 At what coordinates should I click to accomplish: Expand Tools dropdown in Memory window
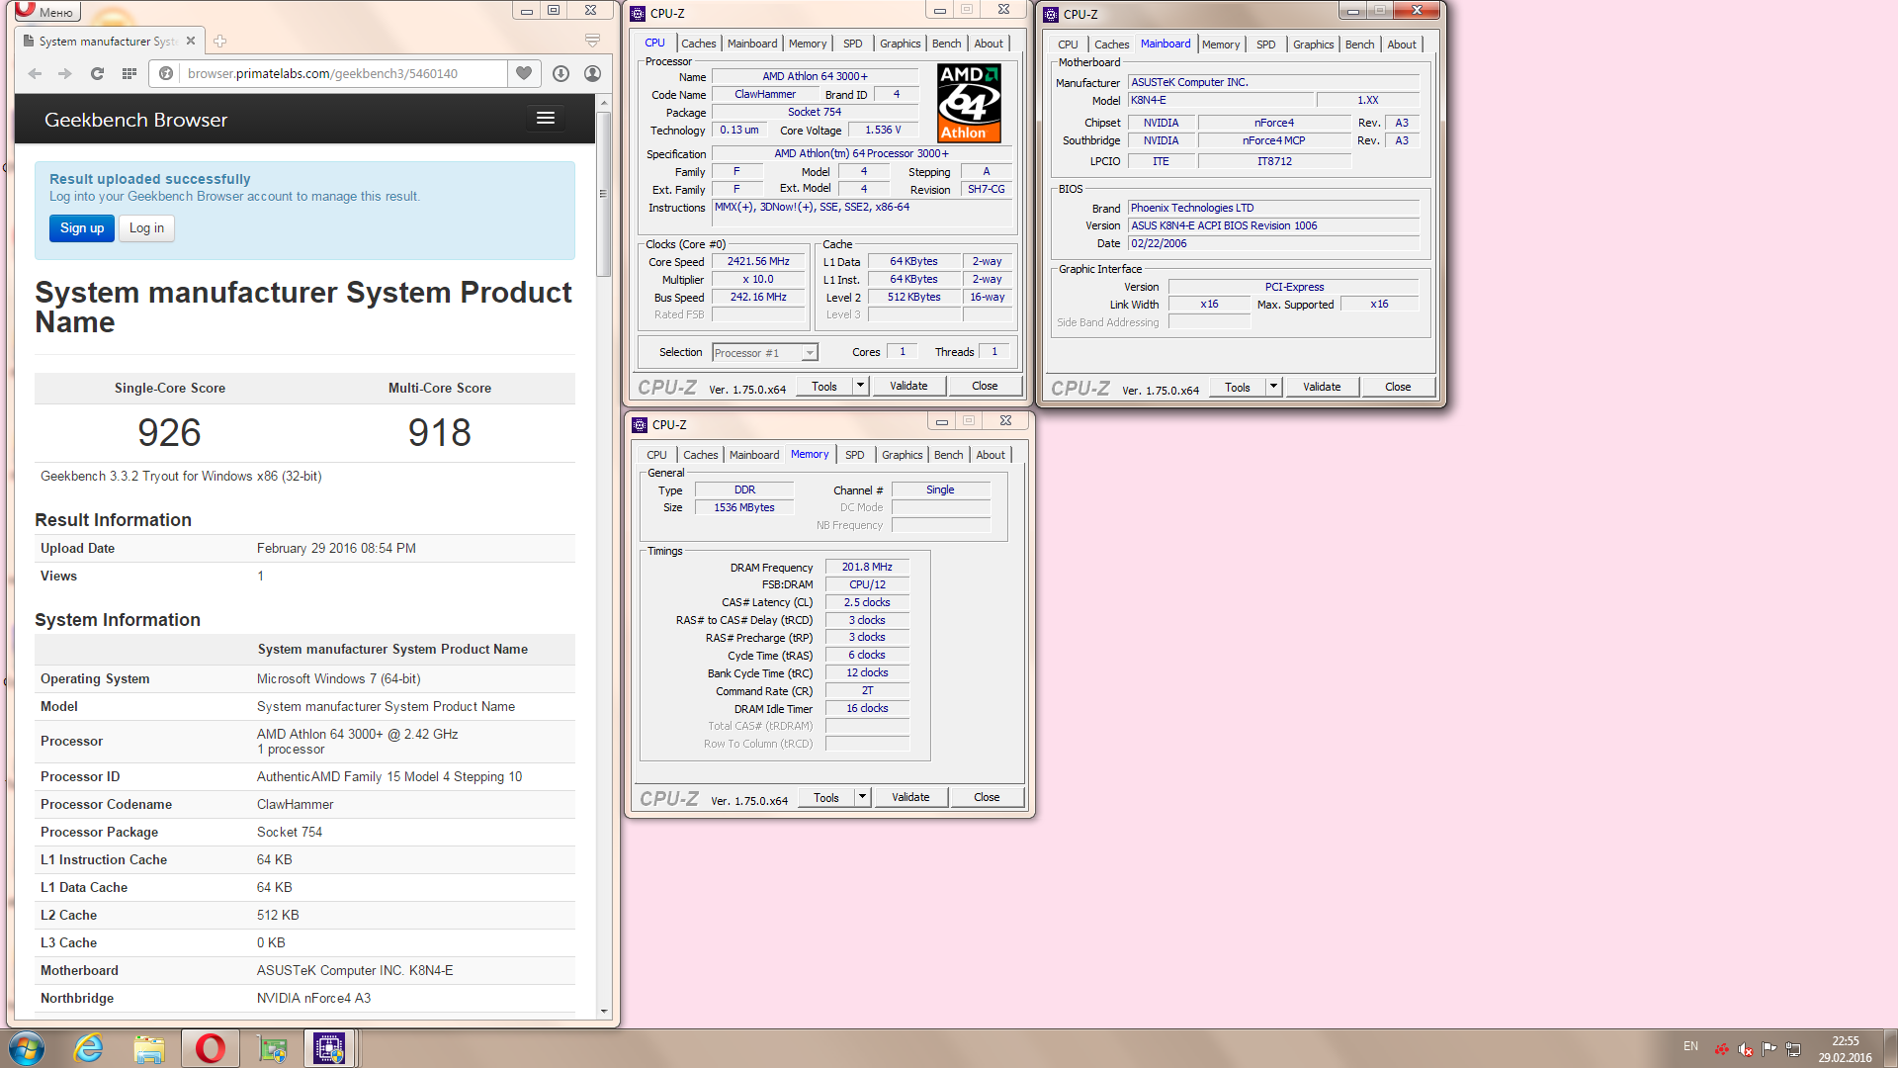862,797
